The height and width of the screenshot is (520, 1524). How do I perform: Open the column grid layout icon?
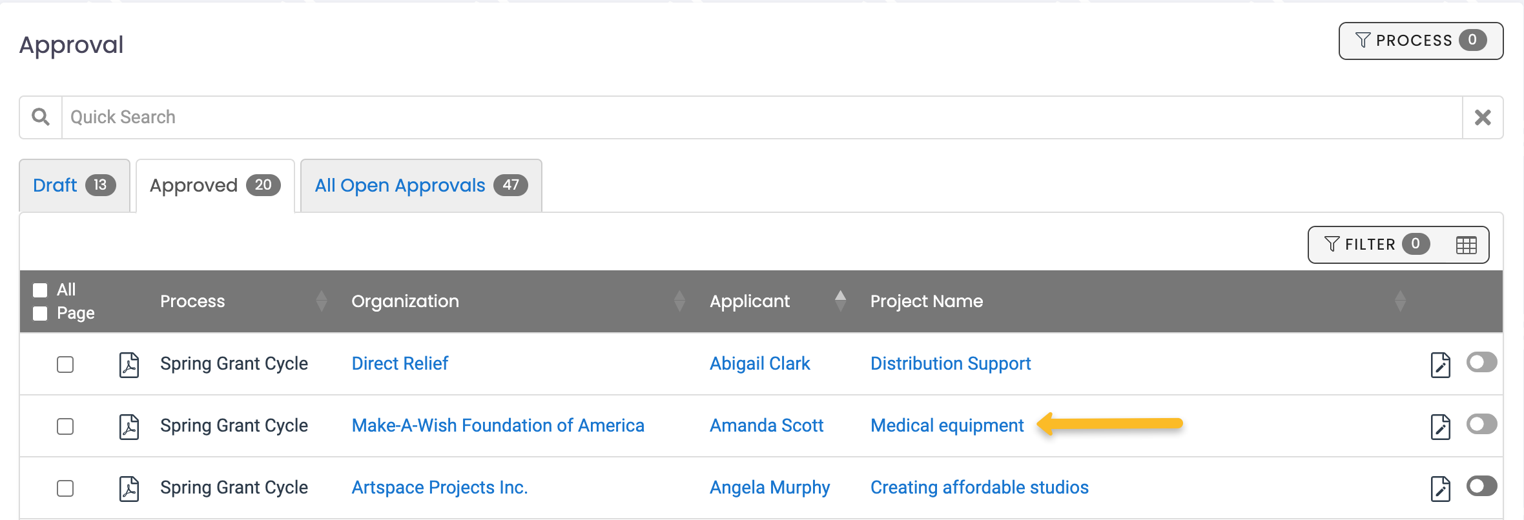[x=1466, y=245]
